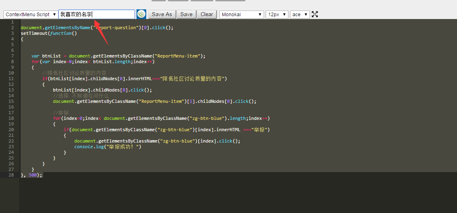Toggle fullscreen editor with the expand-arrows icon

click(315, 14)
